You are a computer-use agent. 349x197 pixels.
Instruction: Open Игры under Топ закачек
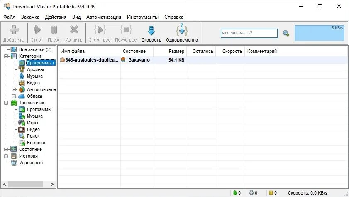pyautogui.click(x=32, y=123)
